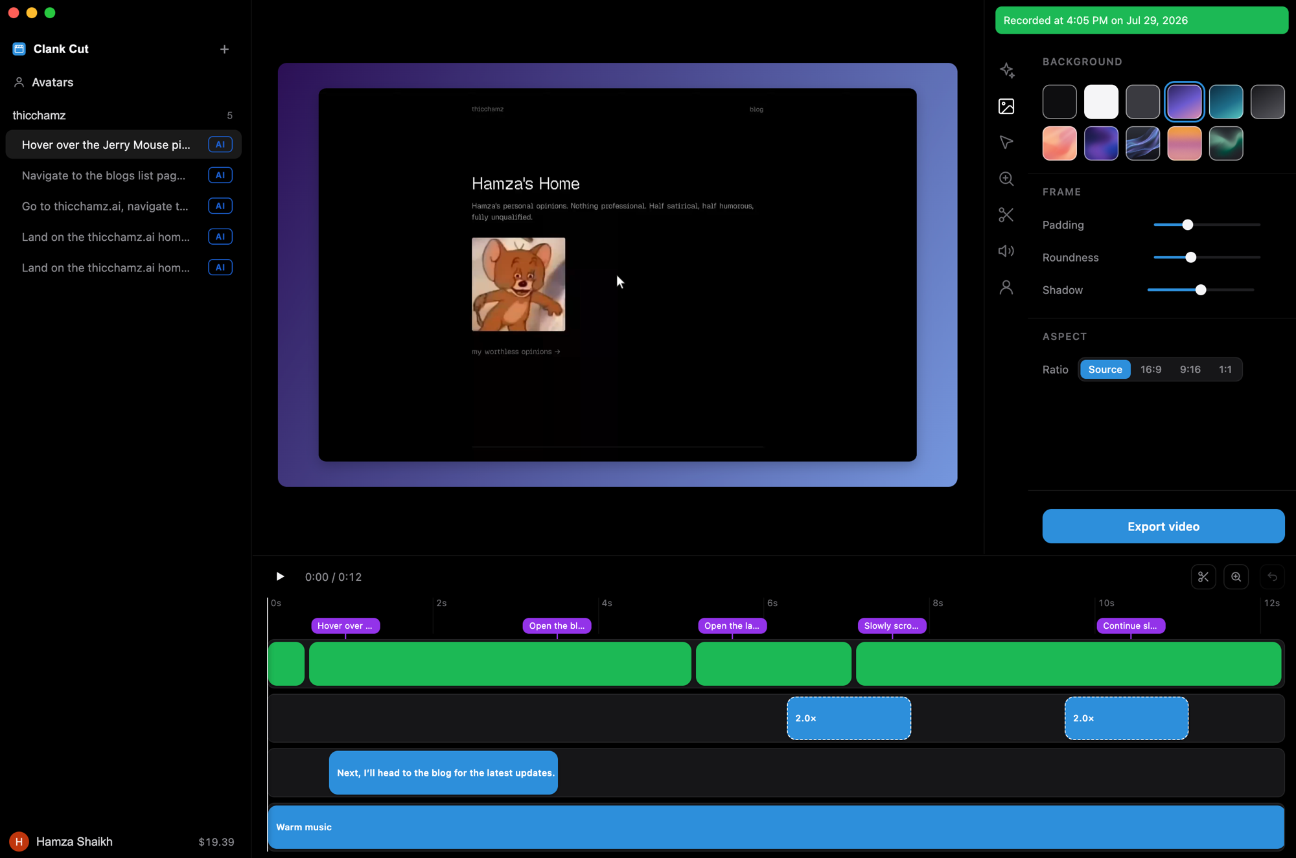This screenshot has height=858, width=1296.
Task: Open the cursor settings panel icon
Action: 1006,142
